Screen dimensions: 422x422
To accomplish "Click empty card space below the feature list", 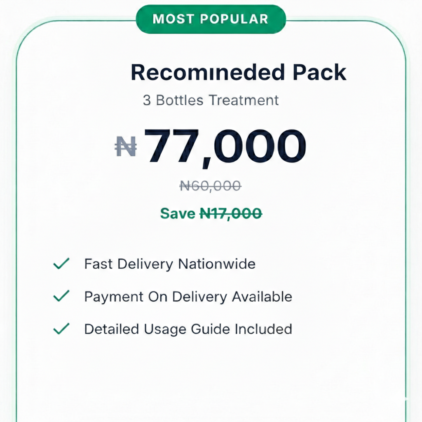I will (210, 379).
